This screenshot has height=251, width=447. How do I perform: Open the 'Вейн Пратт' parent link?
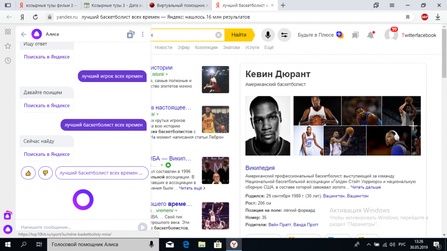pyautogui.click(x=280, y=225)
